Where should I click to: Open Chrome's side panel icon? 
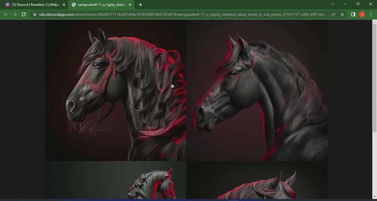pos(353,14)
